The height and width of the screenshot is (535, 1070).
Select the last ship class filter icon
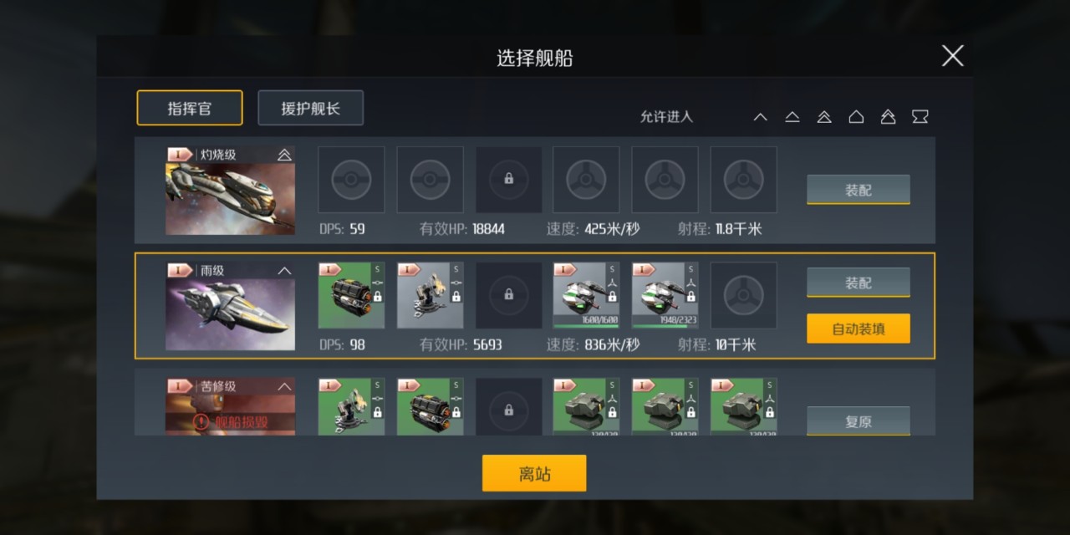pyautogui.click(x=920, y=117)
